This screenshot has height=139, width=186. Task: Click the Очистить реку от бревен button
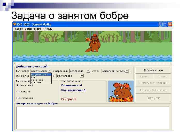[x=153, y=83]
